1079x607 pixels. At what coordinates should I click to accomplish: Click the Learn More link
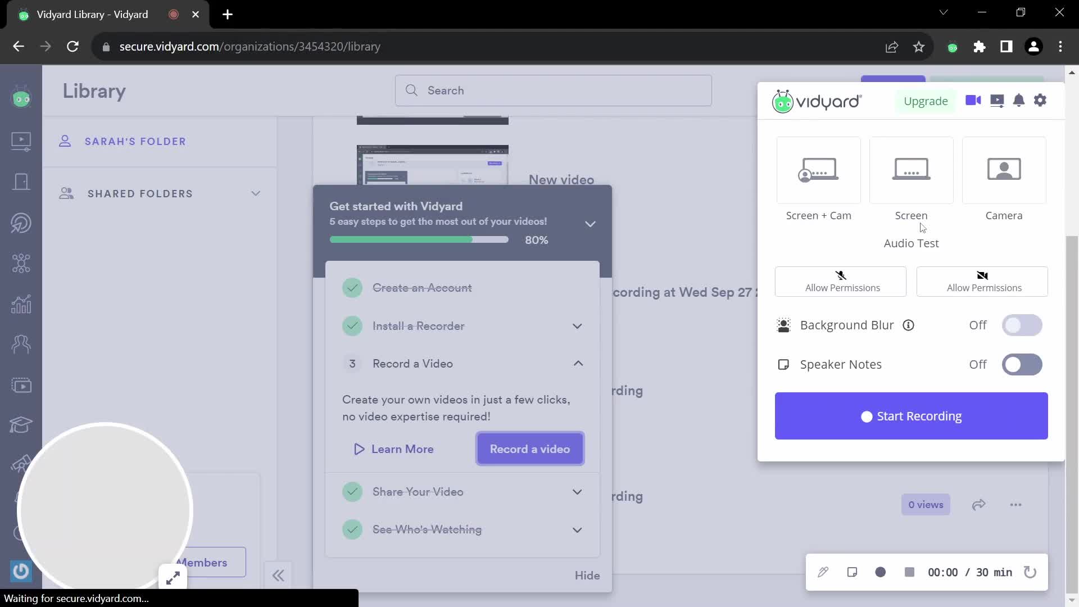394,449
